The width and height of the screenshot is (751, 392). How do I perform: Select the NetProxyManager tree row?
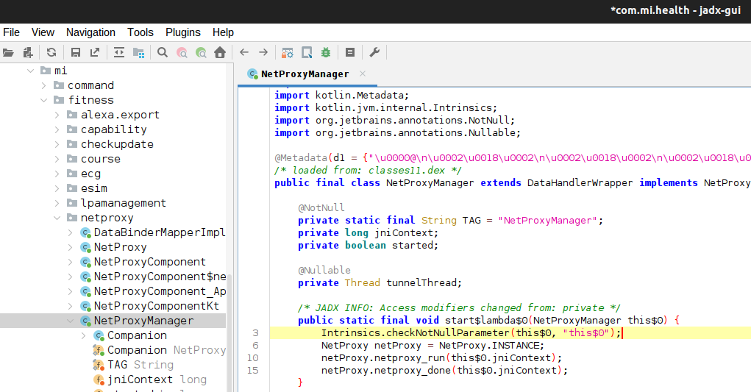tap(113, 321)
